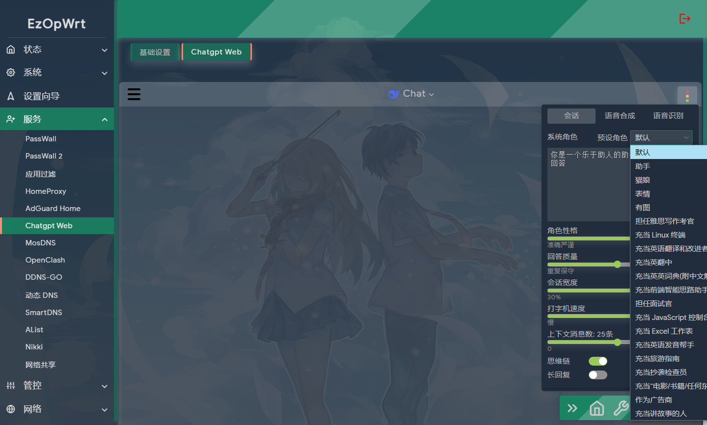The width and height of the screenshot is (707, 425).
Task: Open the Chat model dropdown
Action: click(x=418, y=94)
